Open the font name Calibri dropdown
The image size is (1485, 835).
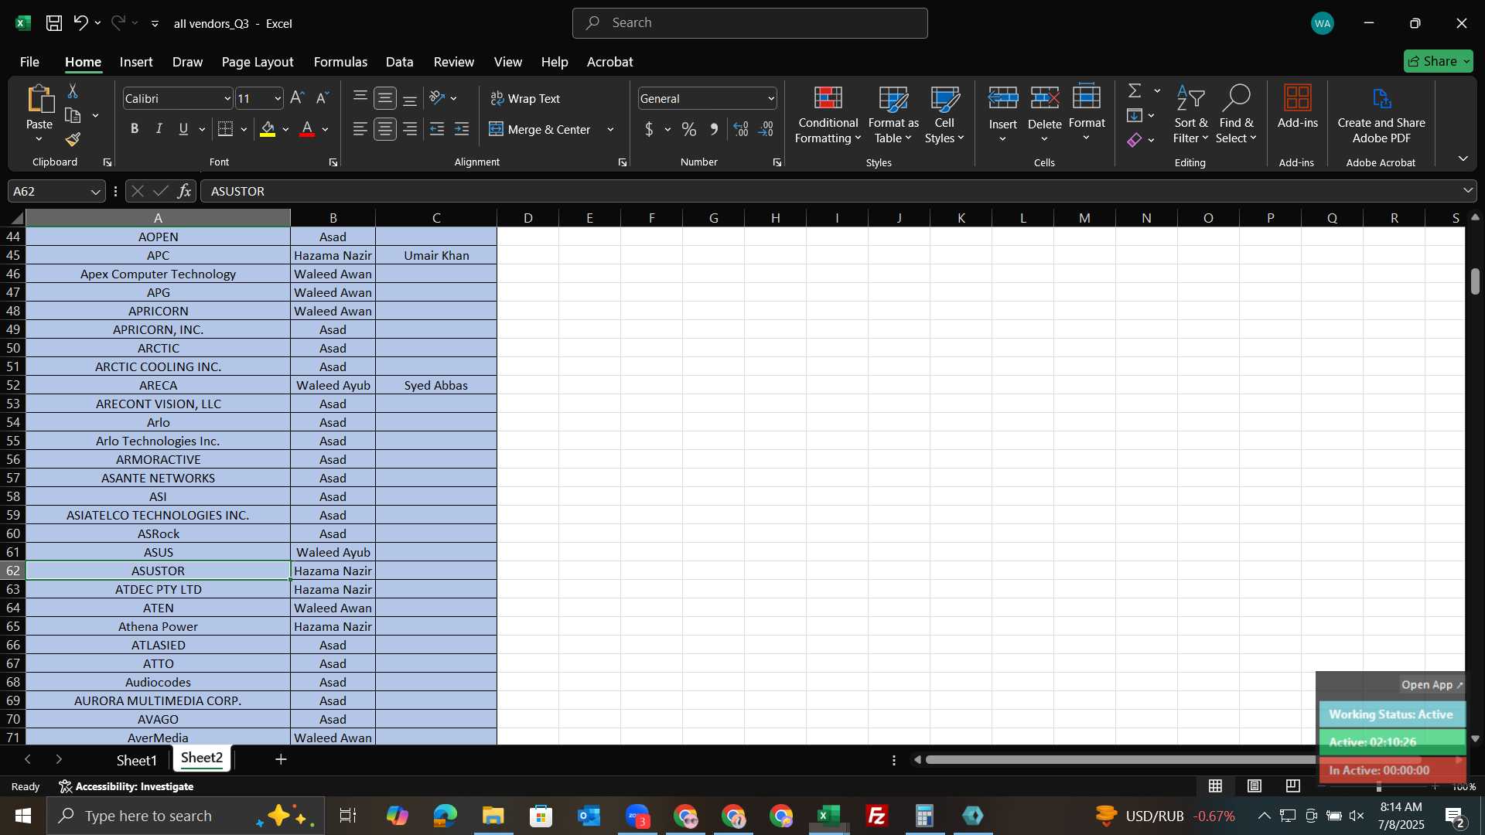click(227, 98)
